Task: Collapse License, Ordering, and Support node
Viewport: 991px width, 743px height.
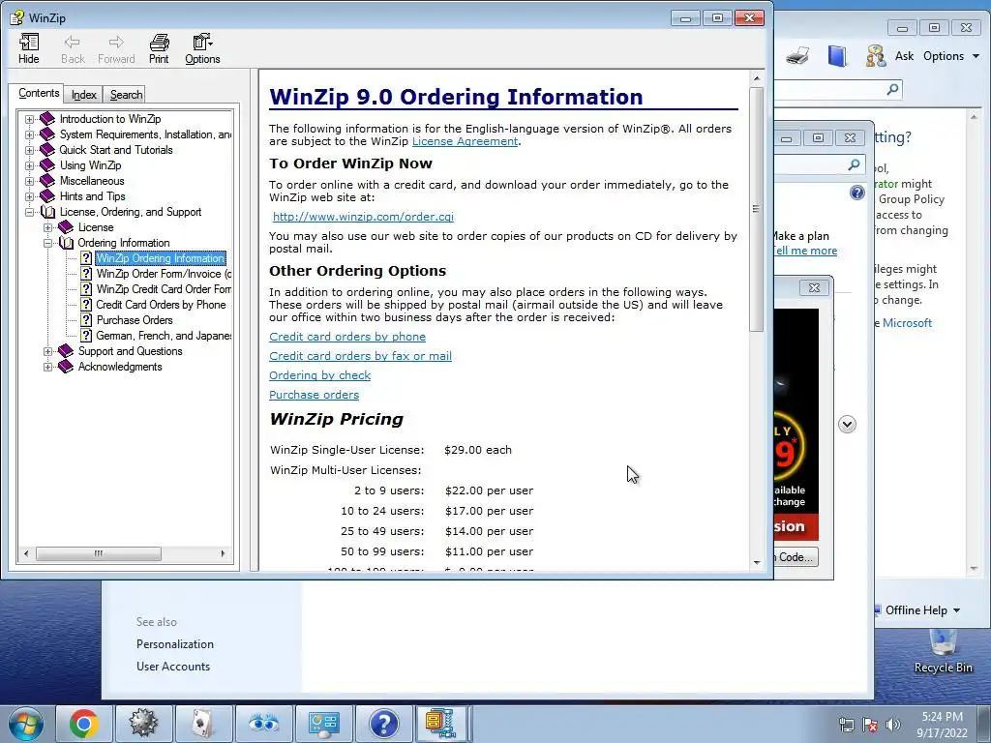Action: [29, 212]
